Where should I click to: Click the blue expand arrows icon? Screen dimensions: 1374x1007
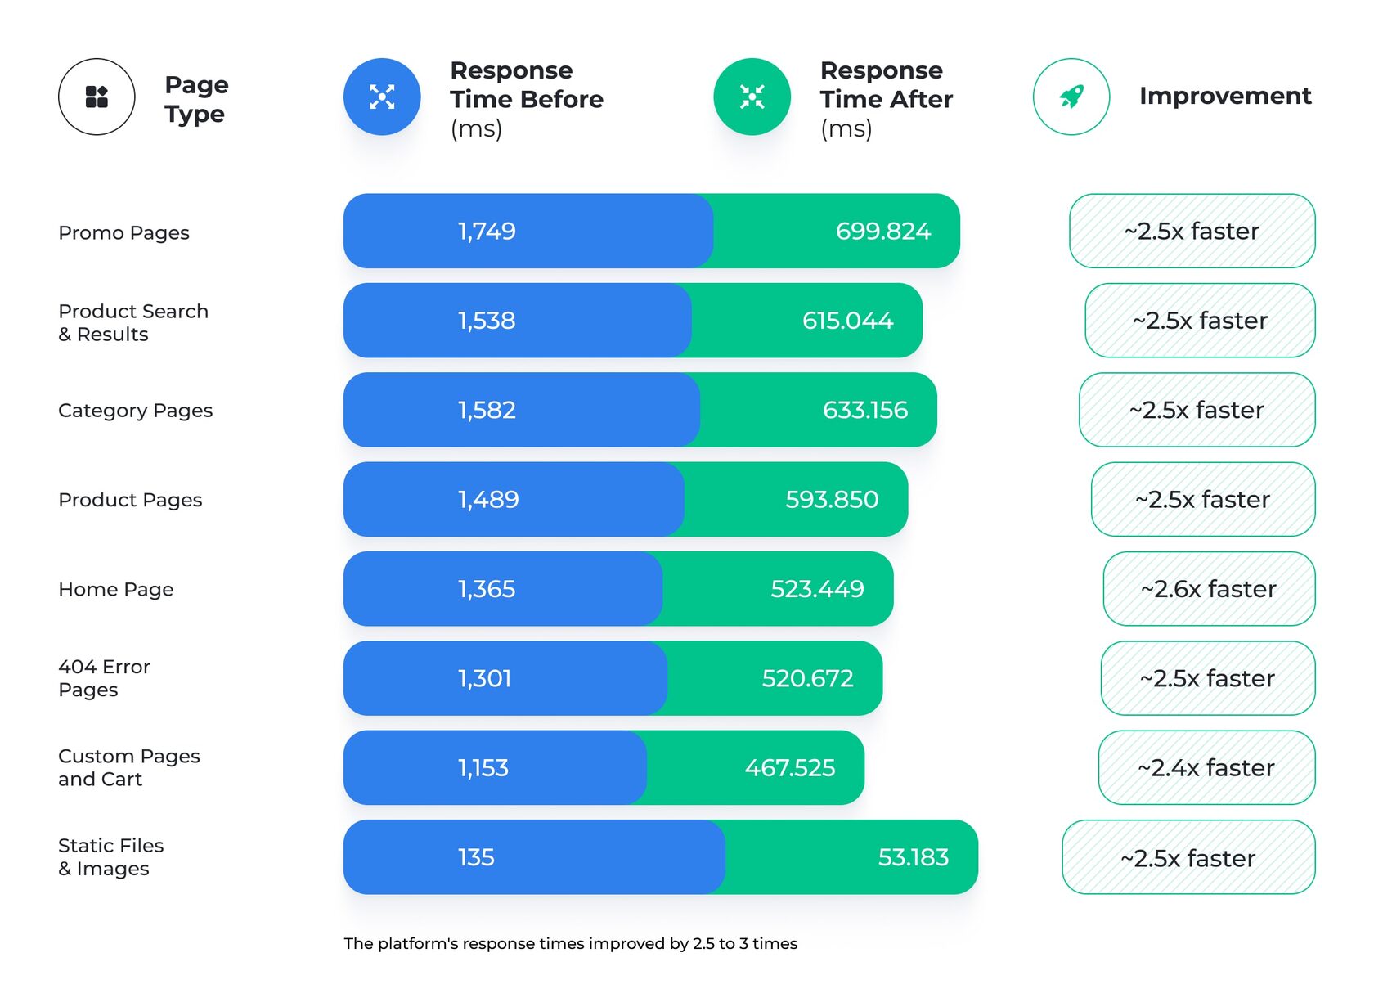pos(382,97)
